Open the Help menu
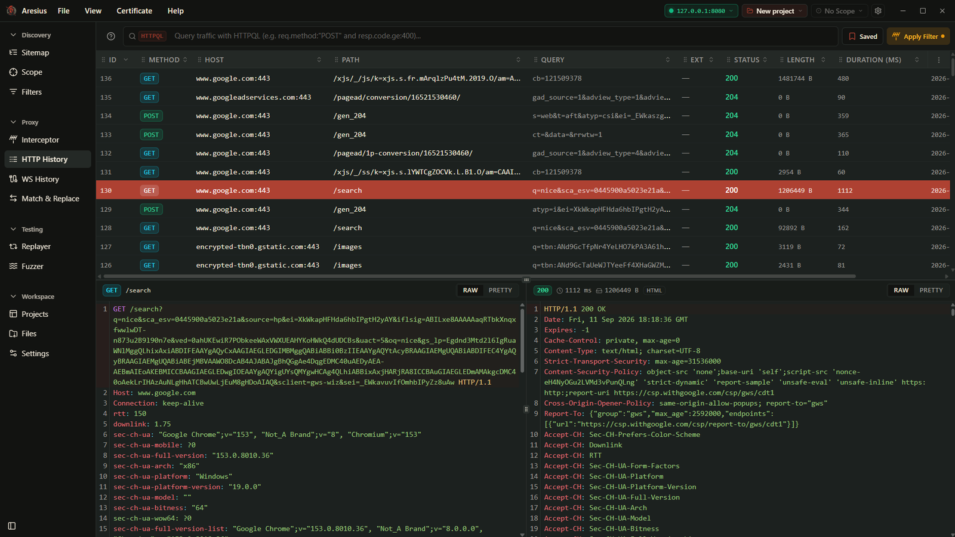This screenshot has width=955, height=537. (175, 11)
